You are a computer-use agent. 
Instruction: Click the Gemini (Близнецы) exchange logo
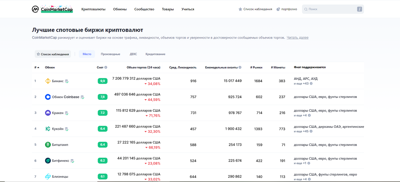48,177
